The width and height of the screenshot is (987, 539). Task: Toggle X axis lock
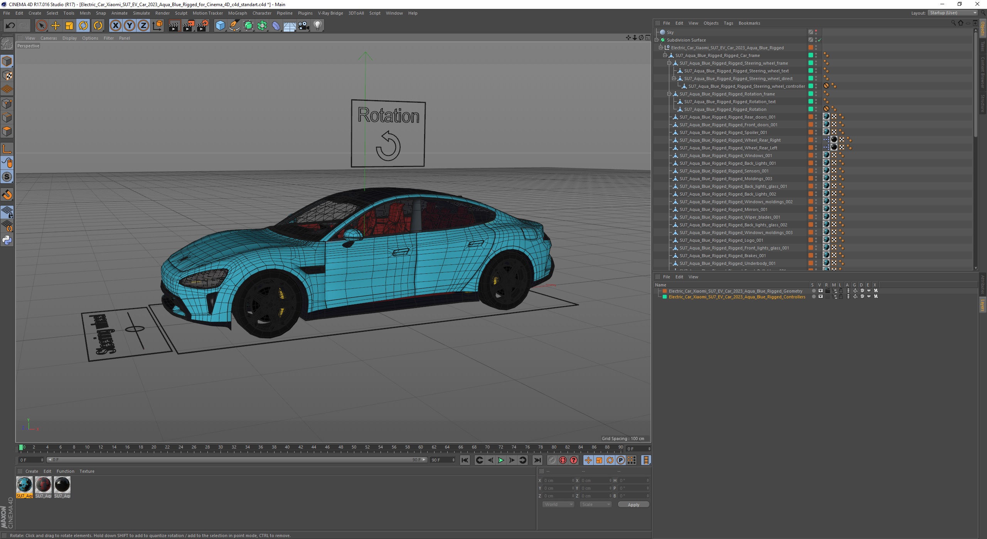tap(115, 26)
